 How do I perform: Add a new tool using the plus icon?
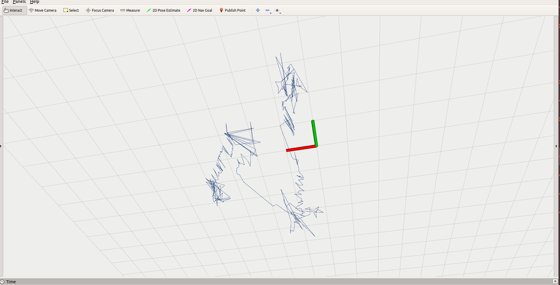258,10
